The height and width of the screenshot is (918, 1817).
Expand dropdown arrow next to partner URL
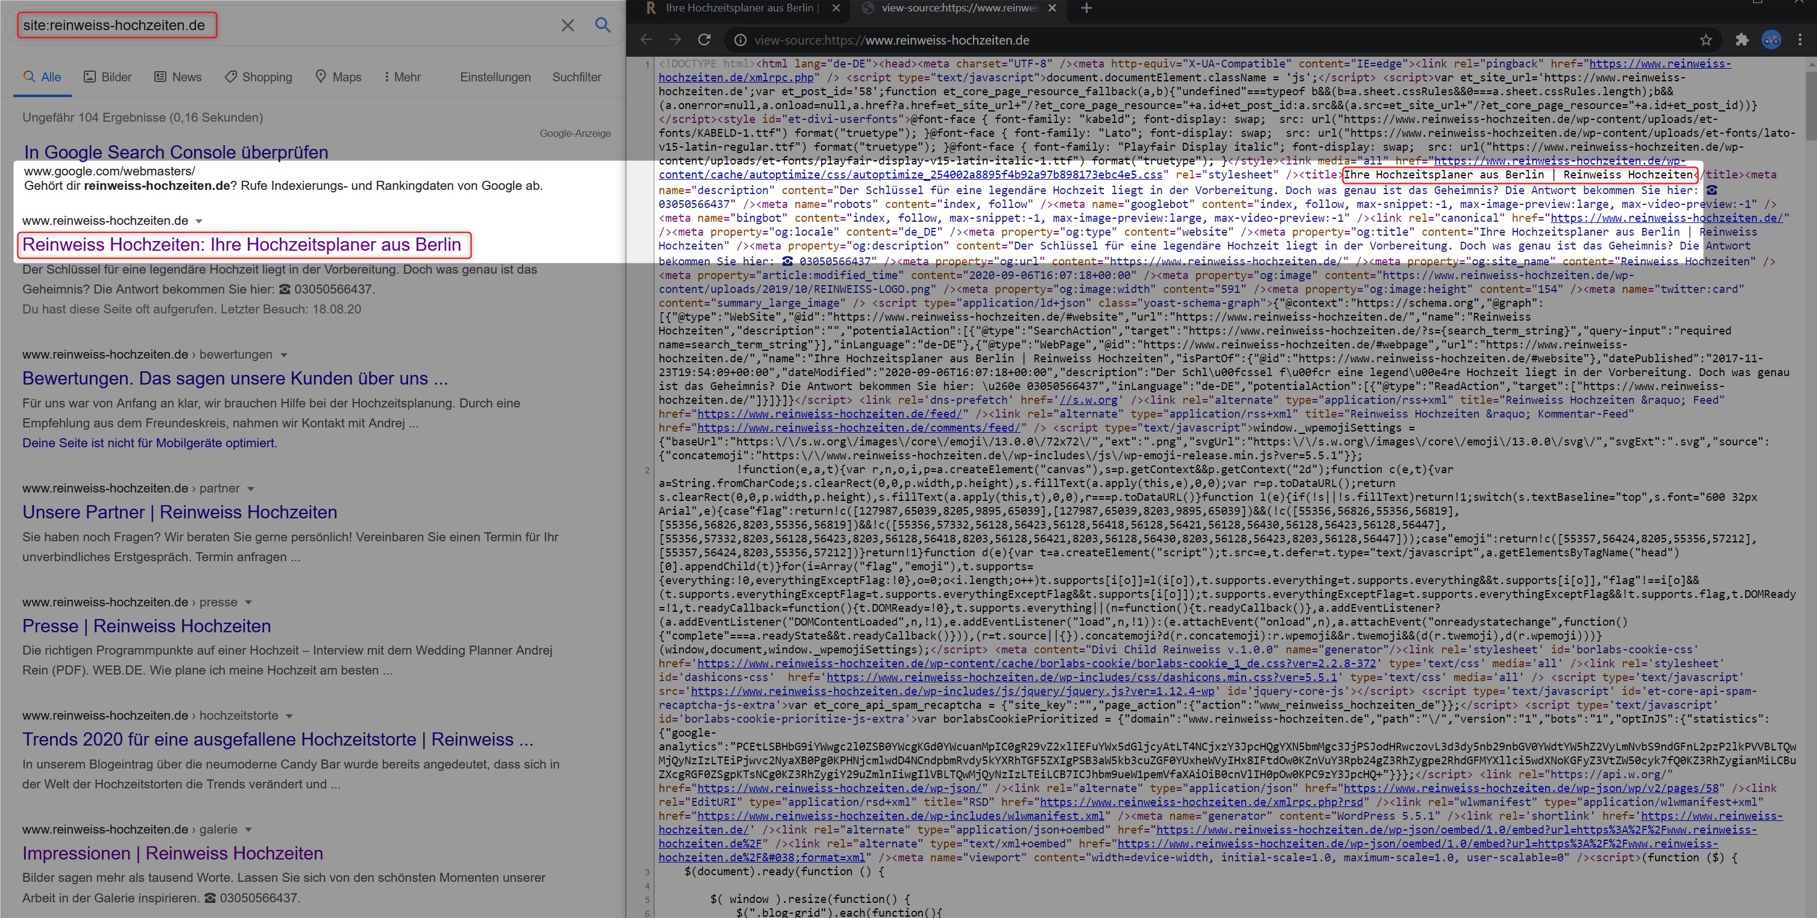250,489
